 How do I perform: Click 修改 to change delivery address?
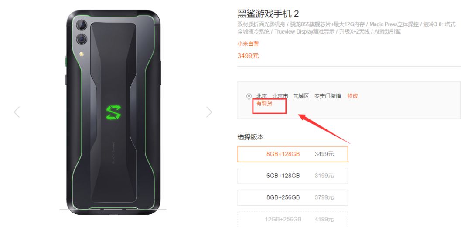(x=353, y=96)
